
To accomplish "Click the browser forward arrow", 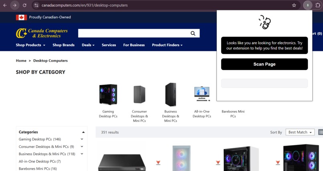I will click(14, 5).
